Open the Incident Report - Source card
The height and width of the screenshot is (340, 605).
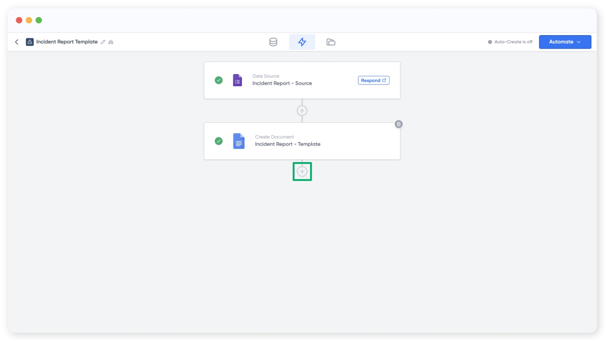click(x=282, y=83)
